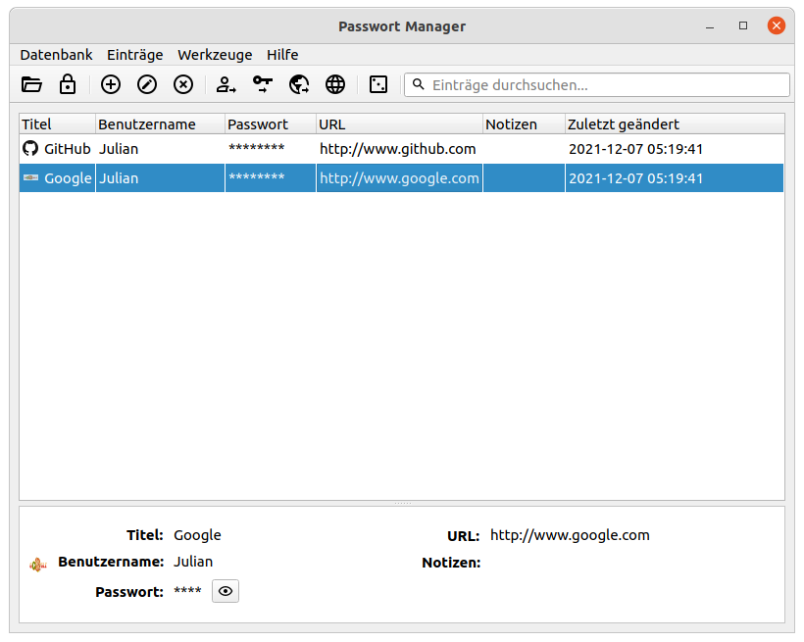
Task: Open database with folder icon
Action: tap(31, 84)
